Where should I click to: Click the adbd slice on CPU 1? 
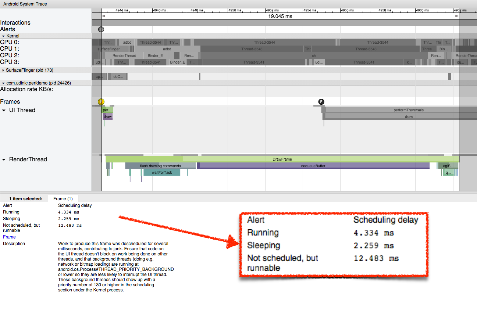(x=167, y=49)
